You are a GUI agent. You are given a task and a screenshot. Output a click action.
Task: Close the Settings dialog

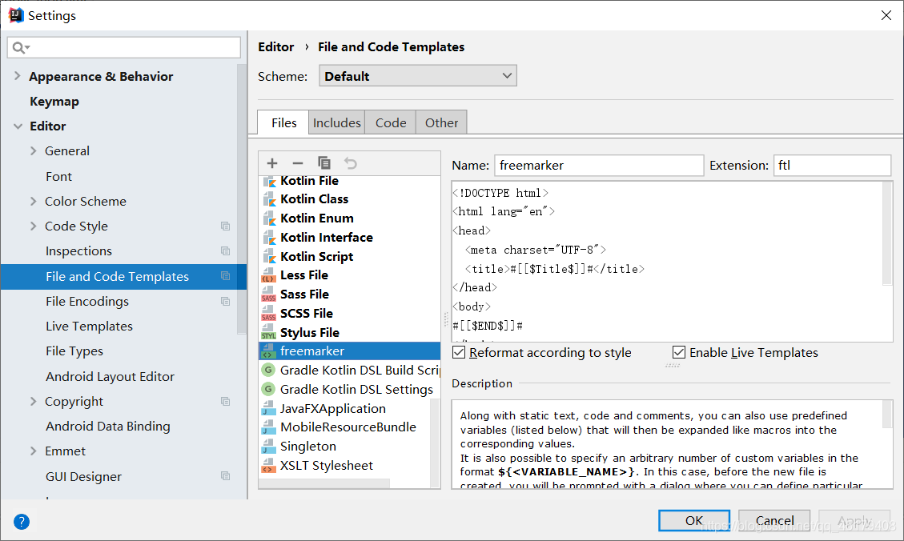click(x=886, y=15)
